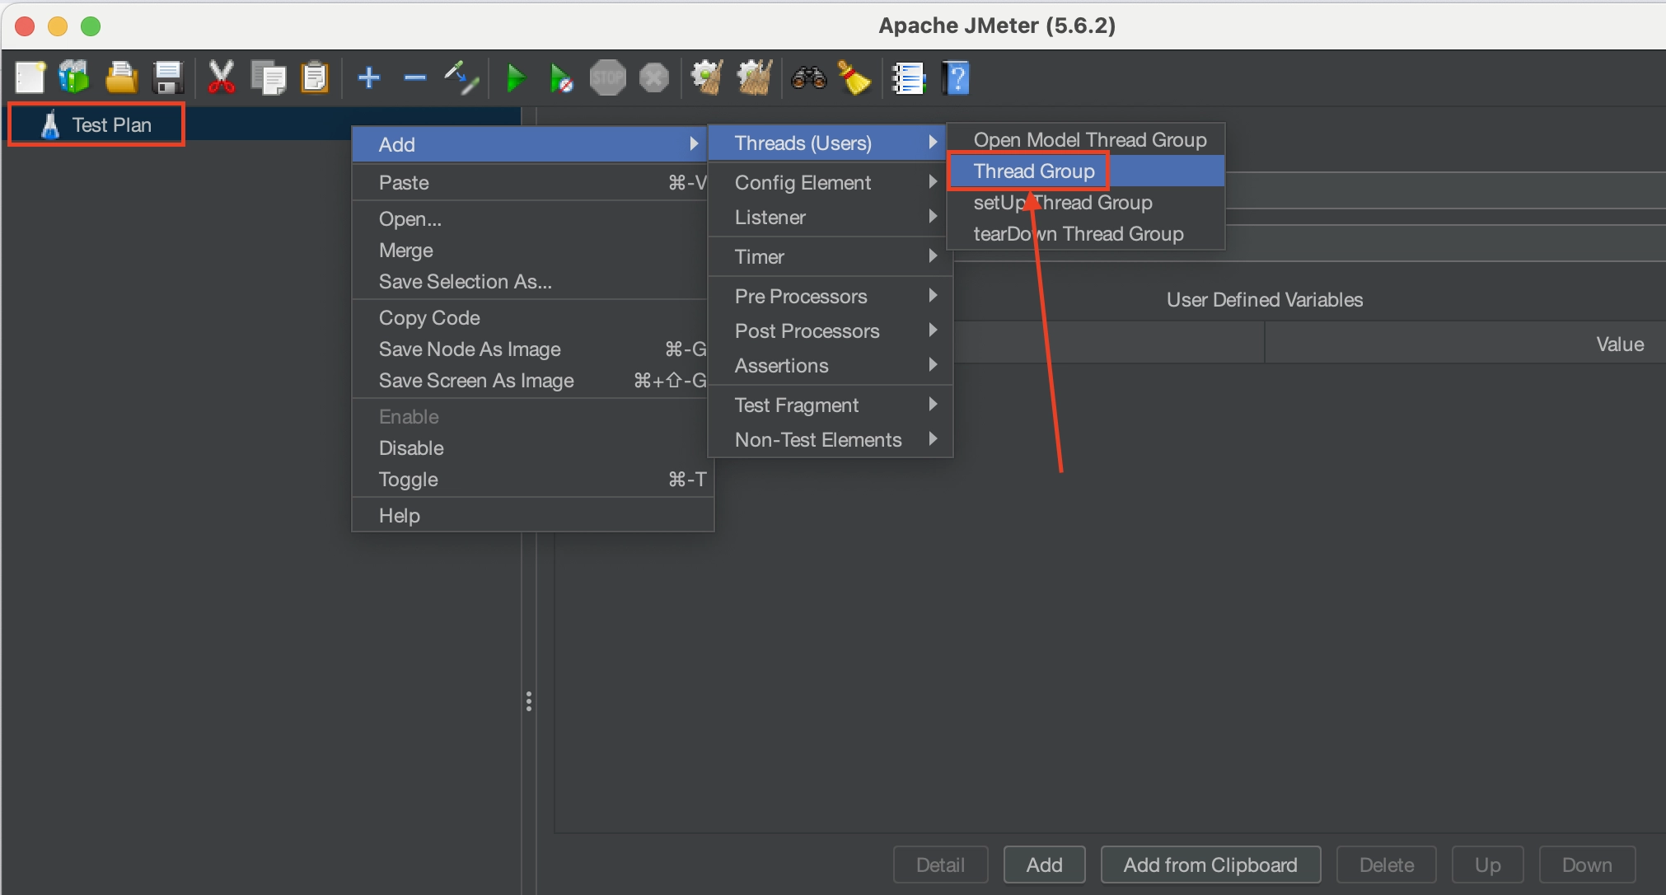The image size is (1666, 895).
Task: Click the Add from Clipboard button
Action: click(x=1210, y=865)
